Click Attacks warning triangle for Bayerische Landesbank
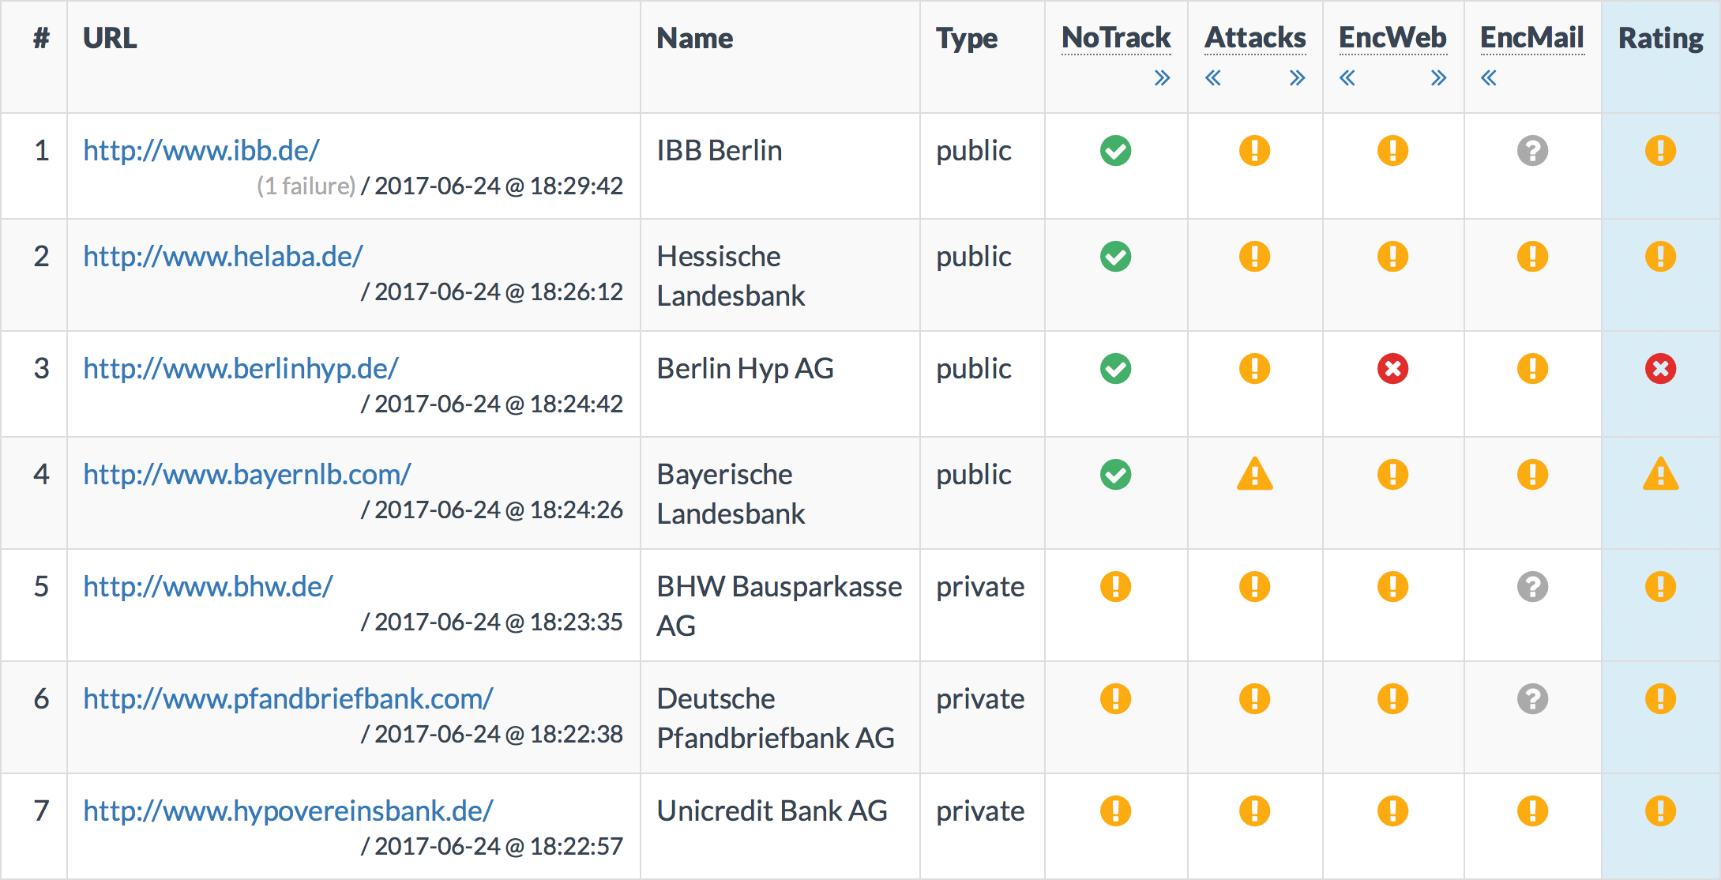The width and height of the screenshot is (1721, 880). point(1254,475)
